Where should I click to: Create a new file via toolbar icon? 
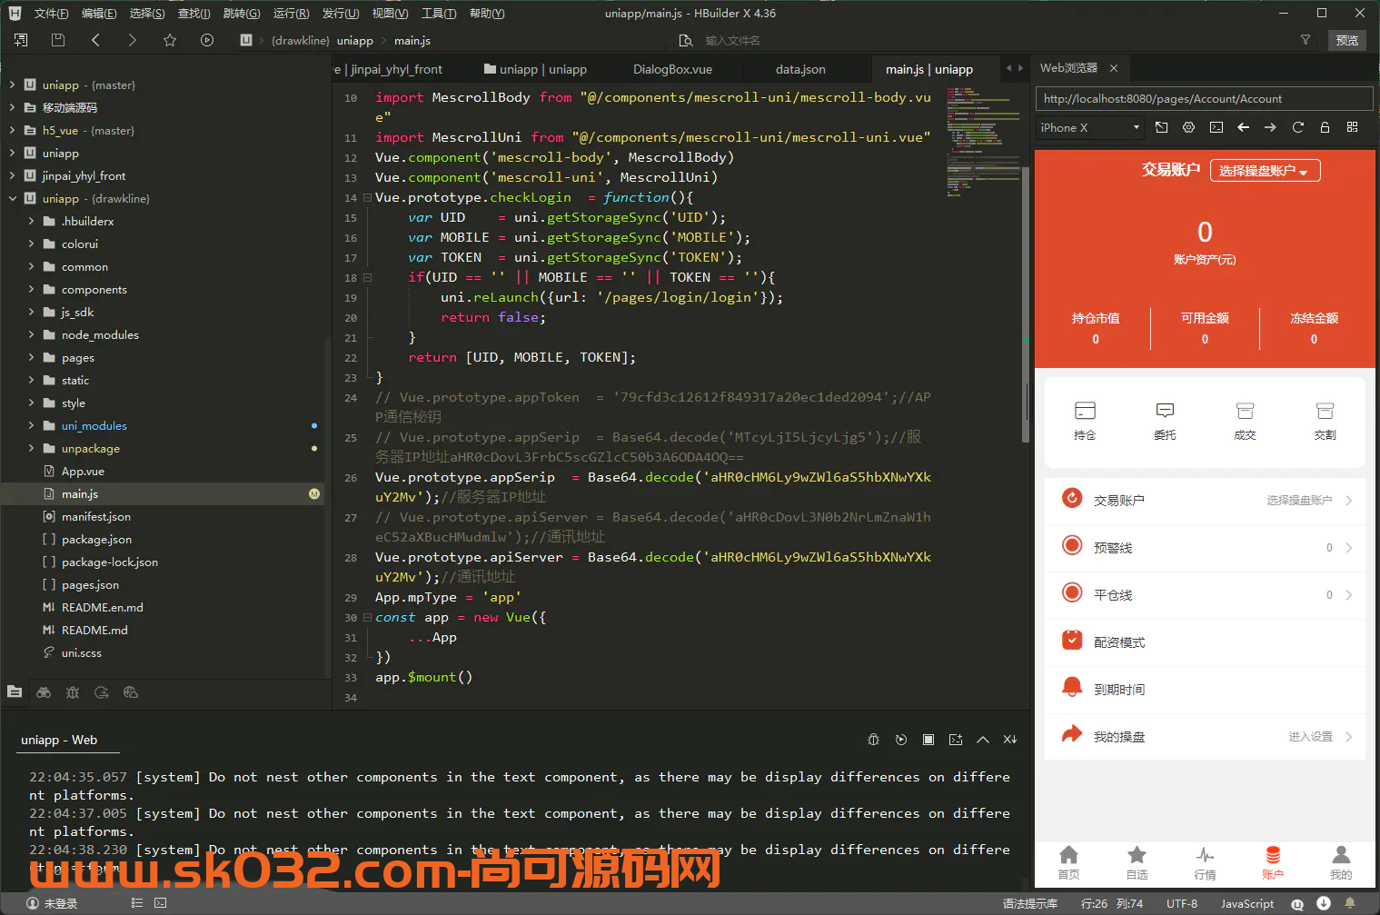click(x=21, y=40)
